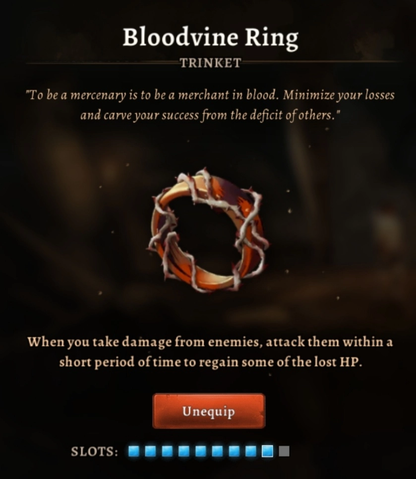The image size is (416, 479).
Task: Click the Bloodvine Ring title
Action: click(210, 38)
